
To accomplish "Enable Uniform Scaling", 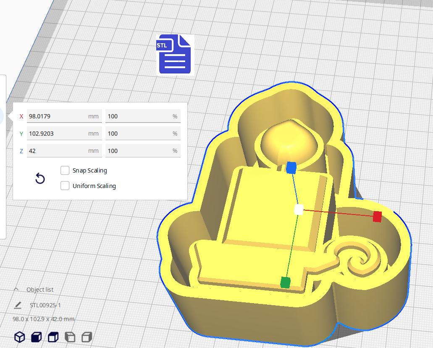I will coord(65,185).
